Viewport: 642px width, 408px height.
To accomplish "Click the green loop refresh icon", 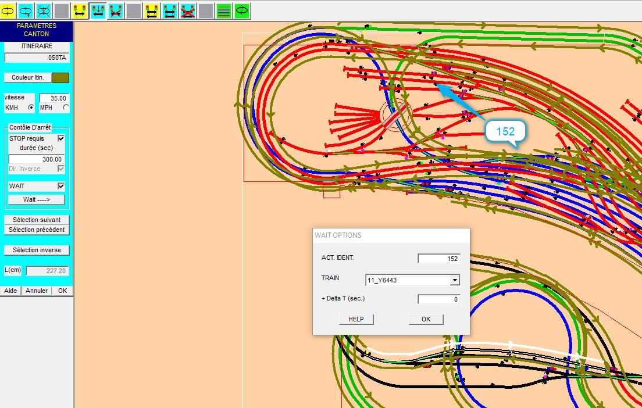I will pos(241,11).
